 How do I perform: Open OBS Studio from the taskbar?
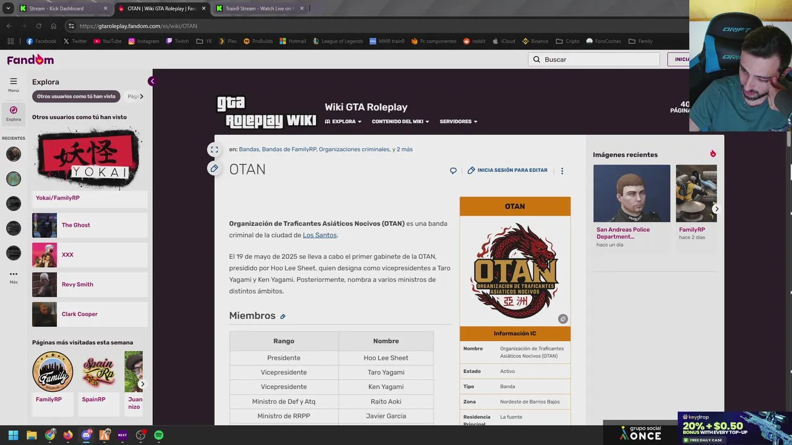coord(141,435)
